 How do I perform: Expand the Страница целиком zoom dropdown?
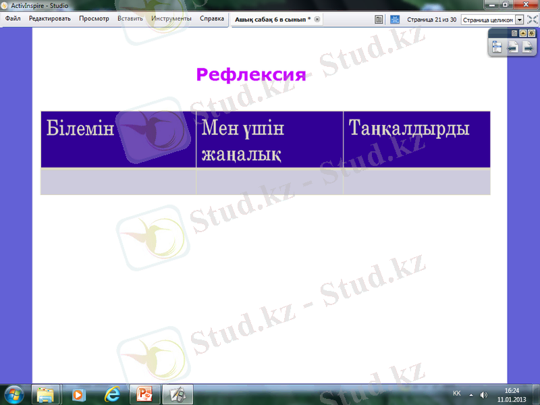point(519,20)
